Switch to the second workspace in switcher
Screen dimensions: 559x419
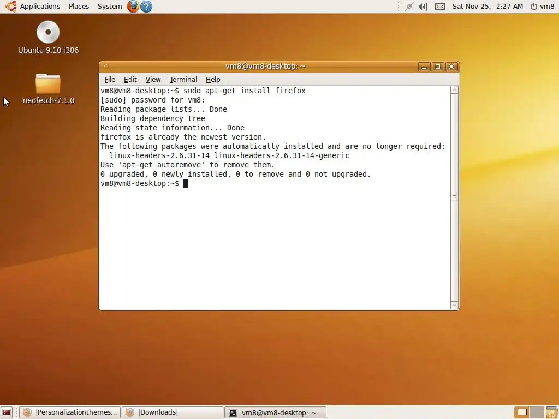tap(537, 412)
